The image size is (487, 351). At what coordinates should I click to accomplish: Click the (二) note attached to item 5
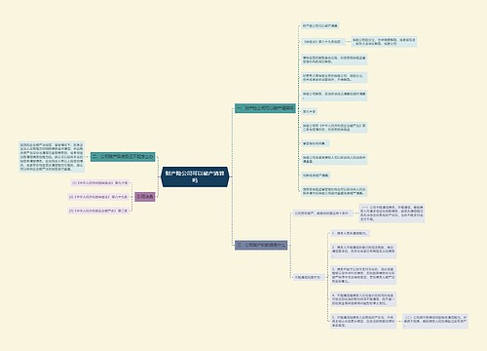[x=435, y=321]
